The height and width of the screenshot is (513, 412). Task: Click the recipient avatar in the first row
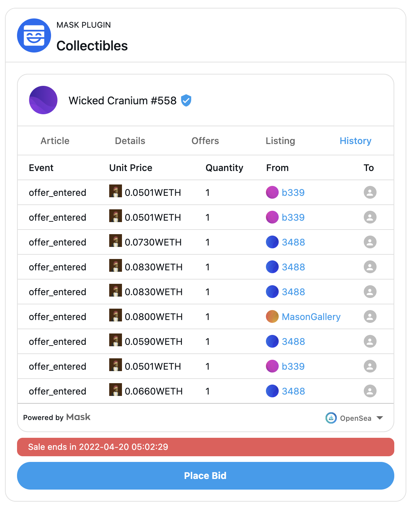(370, 192)
